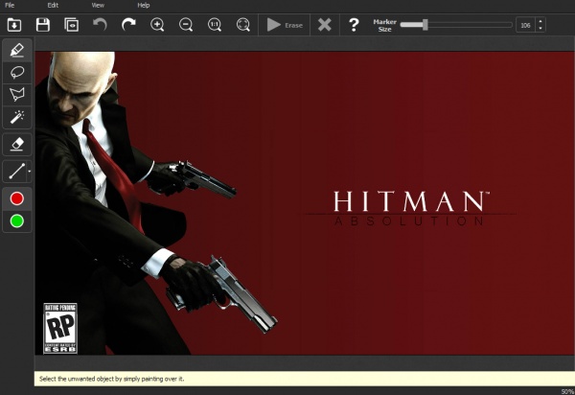575x395 pixels.
Task: Zoom in on the image
Action: pyautogui.click(x=158, y=25)
